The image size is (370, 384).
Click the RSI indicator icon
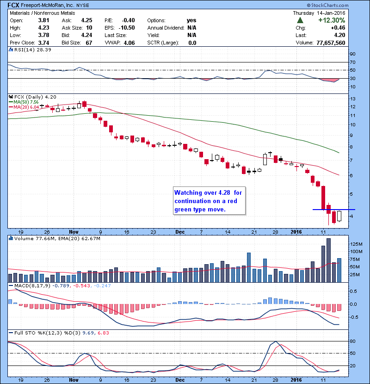11,50
